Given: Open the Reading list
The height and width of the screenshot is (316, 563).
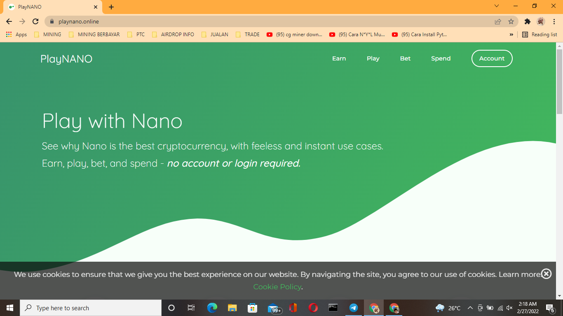Looking at the screenshot, I should (x=540, y=35).
